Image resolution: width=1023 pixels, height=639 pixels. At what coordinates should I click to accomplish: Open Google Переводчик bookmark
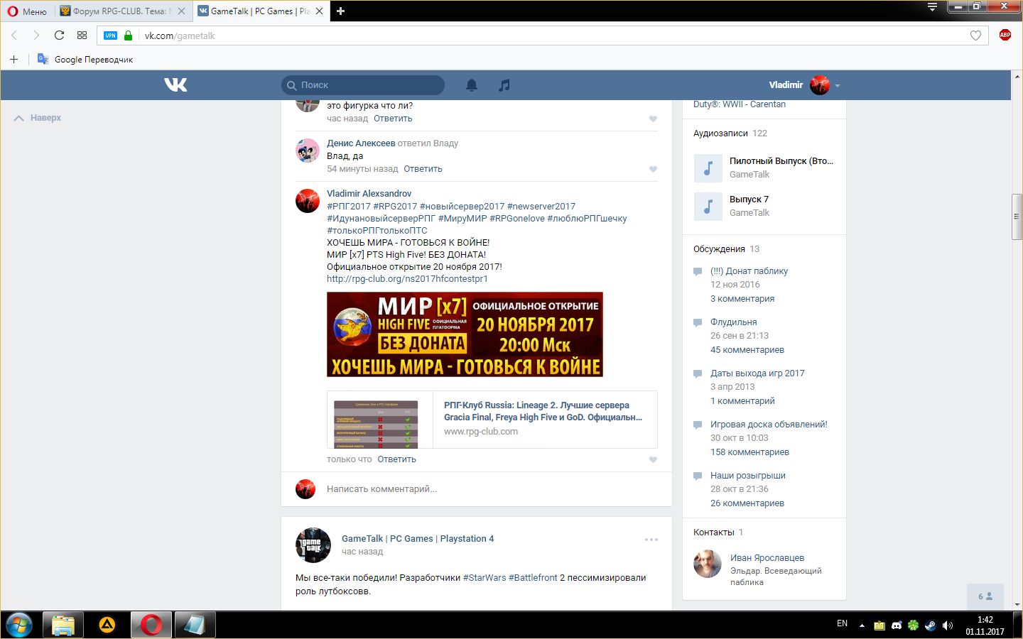click(x=85, y=59)
